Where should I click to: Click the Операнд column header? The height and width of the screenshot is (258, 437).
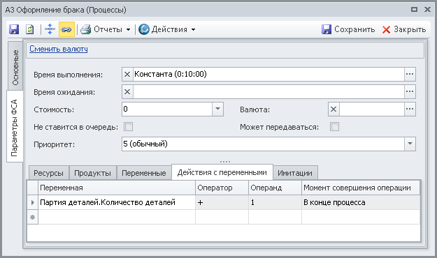tap(275, 188)
